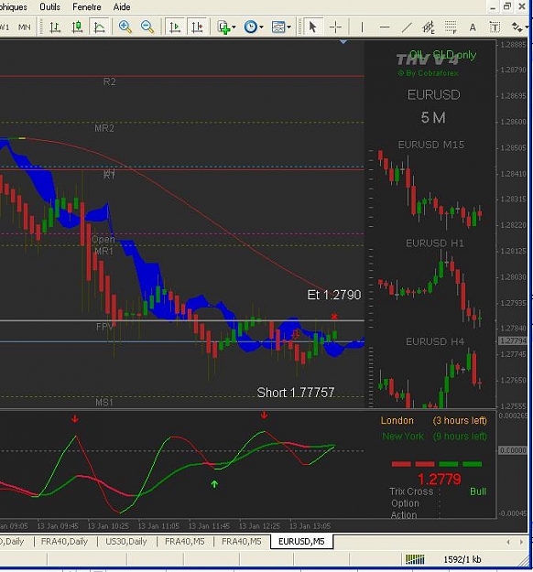Click the New York session label
This screenshot has width=533, height=572.
(x=403, y=437)
